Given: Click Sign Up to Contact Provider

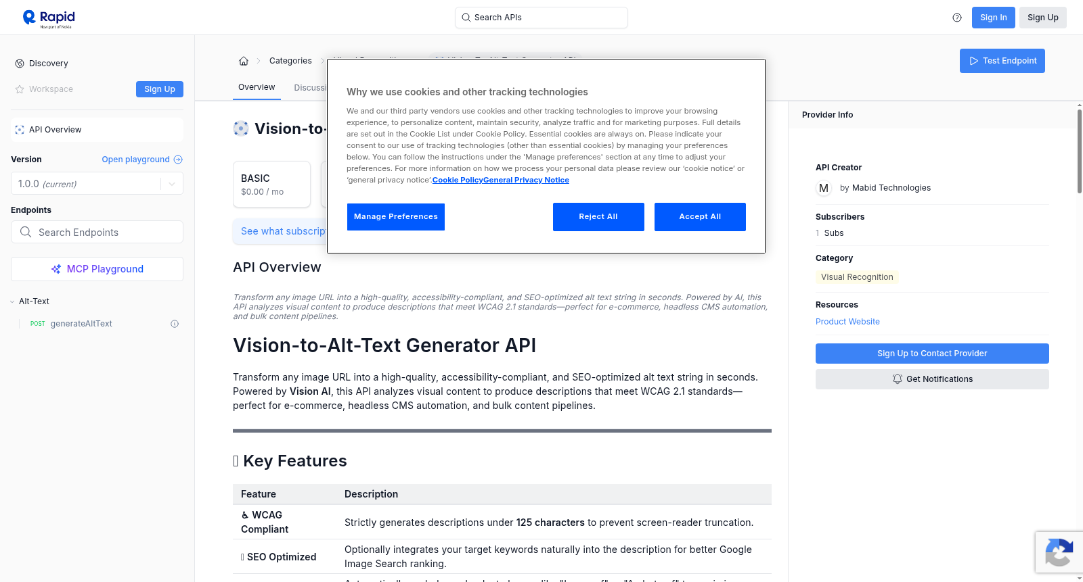Looking at the screenshot, I should (x=932, y=354).
